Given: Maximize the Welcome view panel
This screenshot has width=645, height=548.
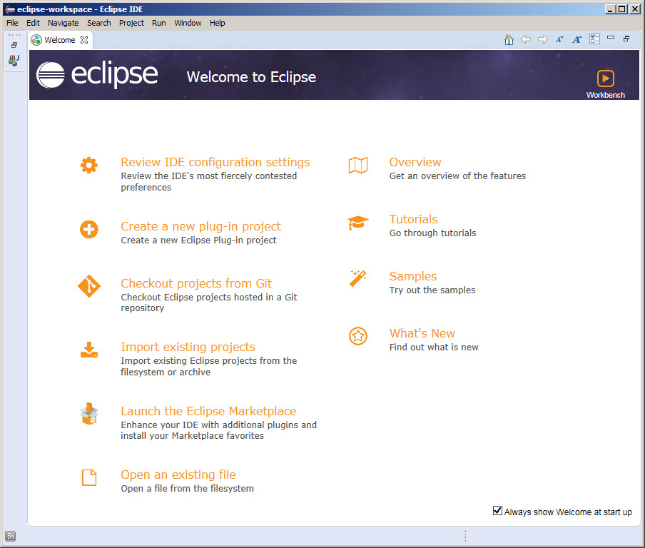Looking at the screenshot, I should [626, 39].
